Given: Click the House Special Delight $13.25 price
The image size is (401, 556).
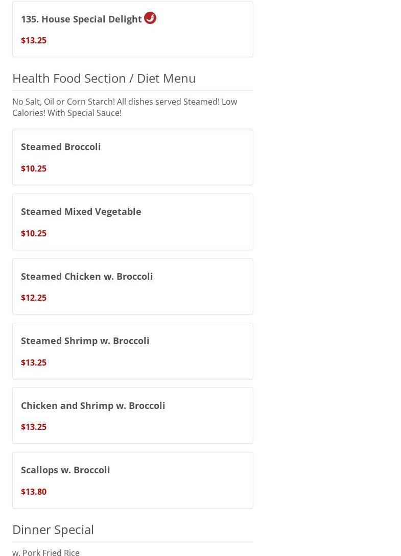Looking at the screenshot, I should tap(34, 40).
